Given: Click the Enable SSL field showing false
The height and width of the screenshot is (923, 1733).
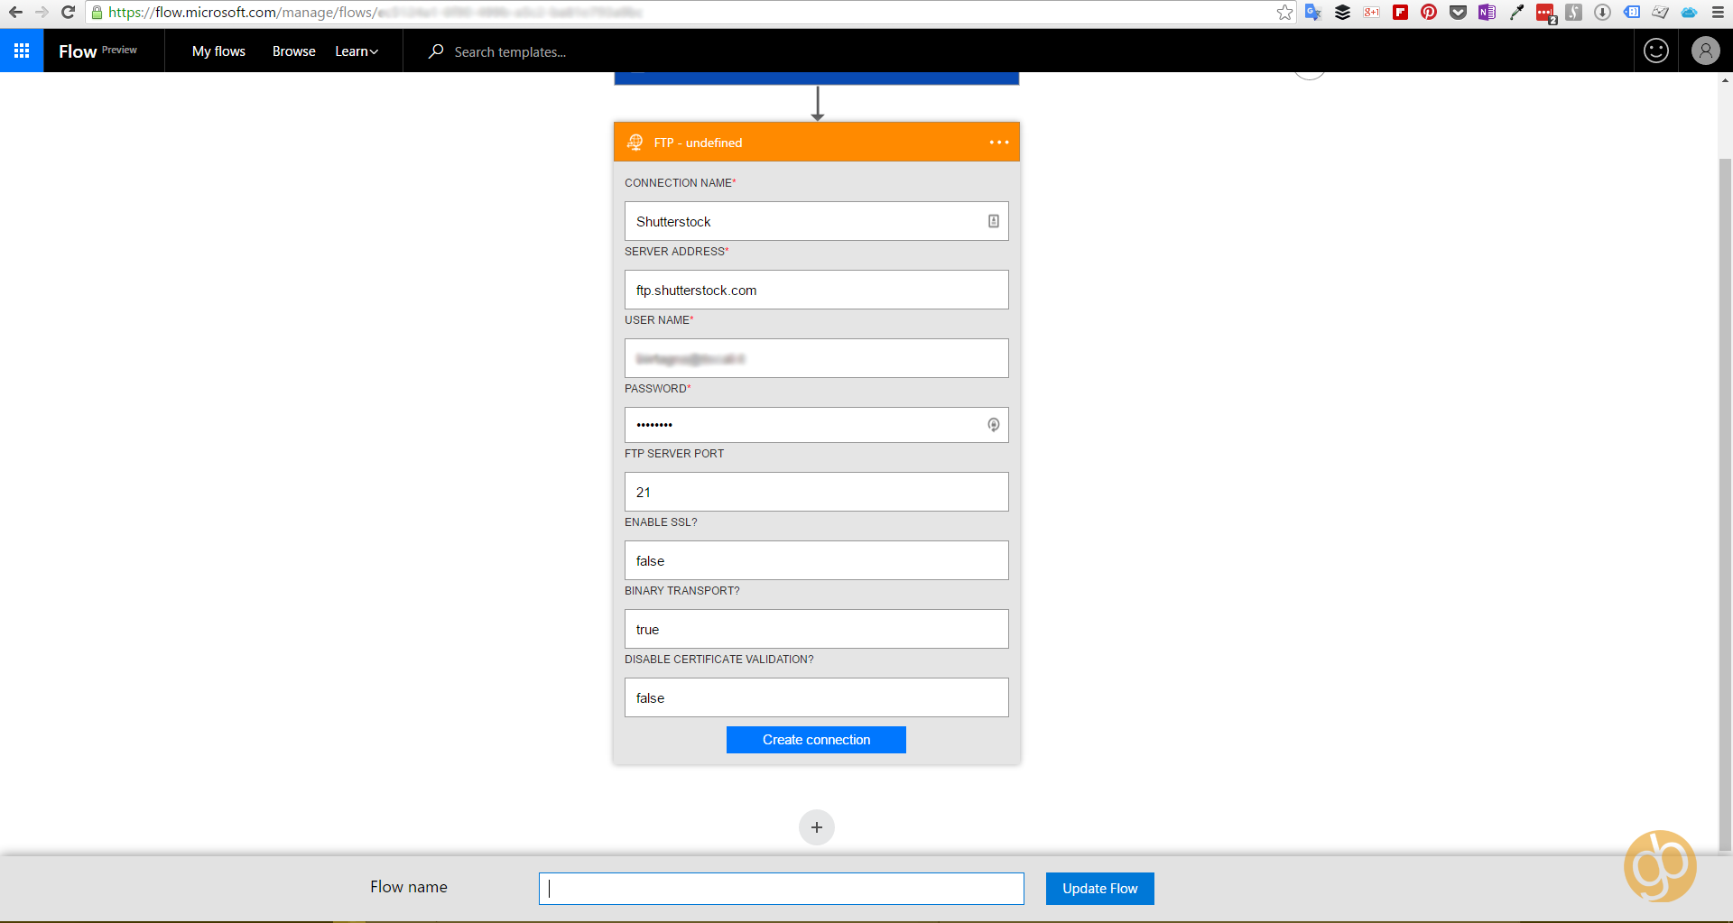Looking at the screenshot, I should coord(816,560).
